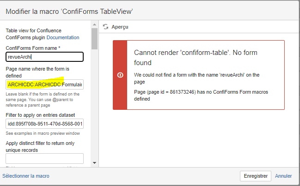
Task: Click the 'ConfiForms Form name *' label
Action: point(33,48)
